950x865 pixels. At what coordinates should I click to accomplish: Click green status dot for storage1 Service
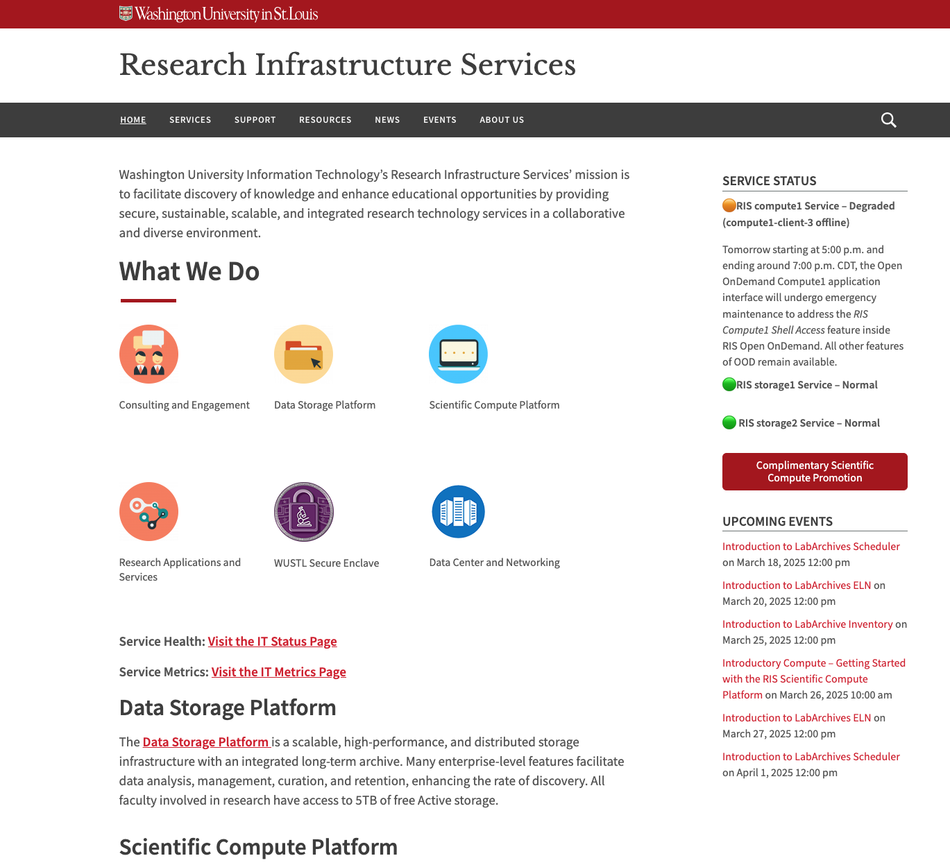tap(729, 384)
